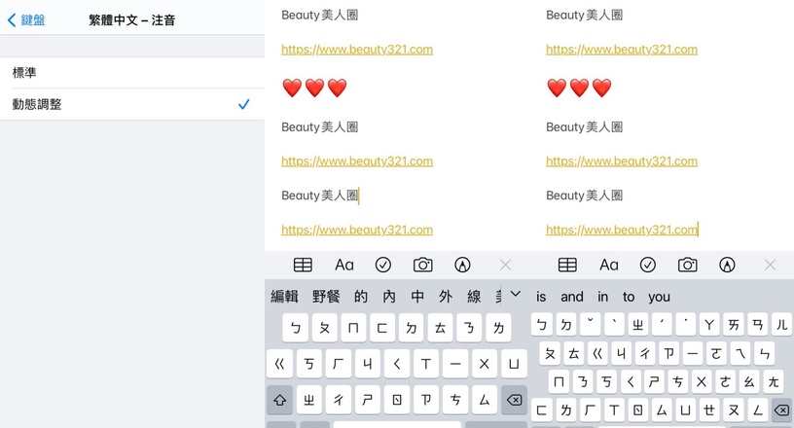Insert table icon in right note toolbar

point(567,265)
